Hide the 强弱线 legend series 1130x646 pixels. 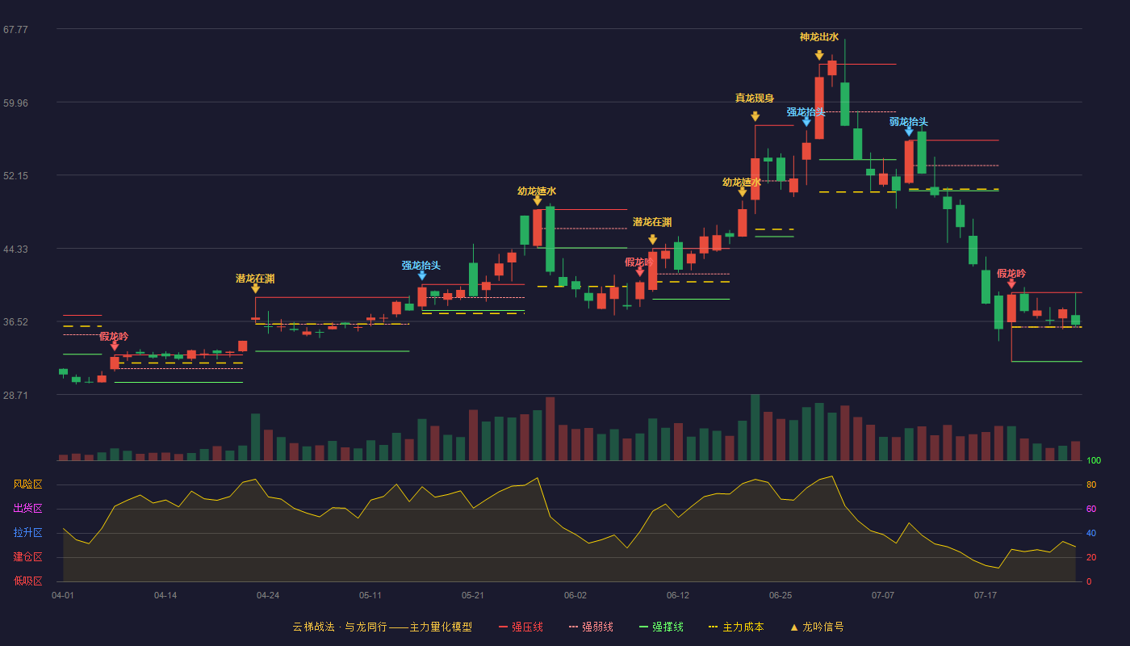pos(591,627)
